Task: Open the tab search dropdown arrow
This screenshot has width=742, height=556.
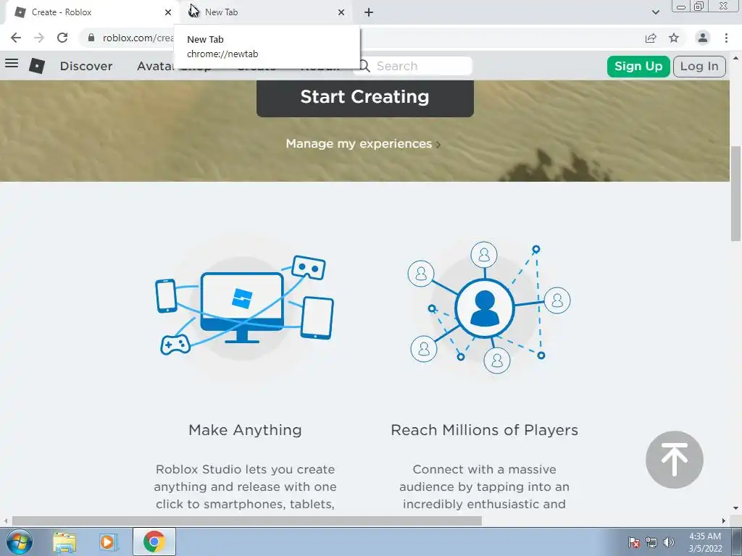Action: pos(655,12)
